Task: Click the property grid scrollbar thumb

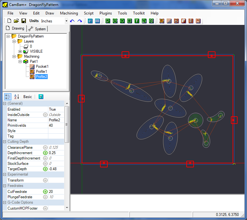Action: pyautogui.click(x=67, y=124)
